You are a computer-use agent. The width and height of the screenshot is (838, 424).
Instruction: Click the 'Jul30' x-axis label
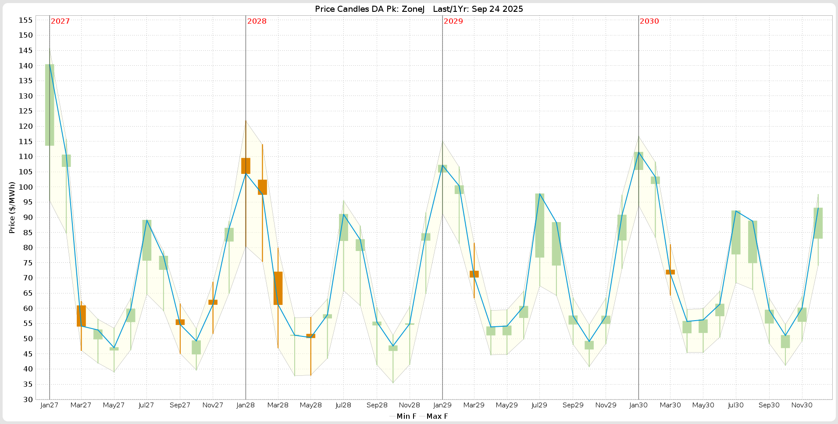pos(735,405)
